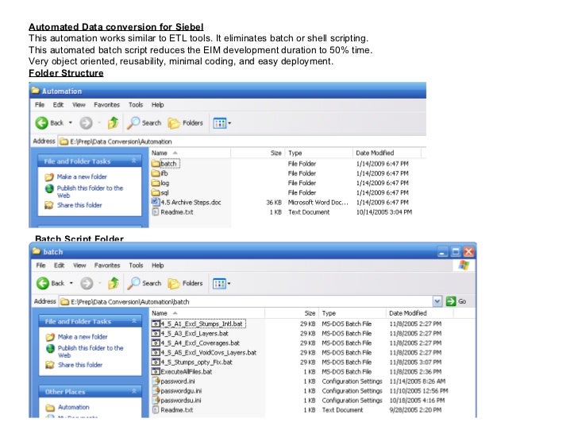Select password.ini file
Screen dimensions: 578x434
point(173,382)
